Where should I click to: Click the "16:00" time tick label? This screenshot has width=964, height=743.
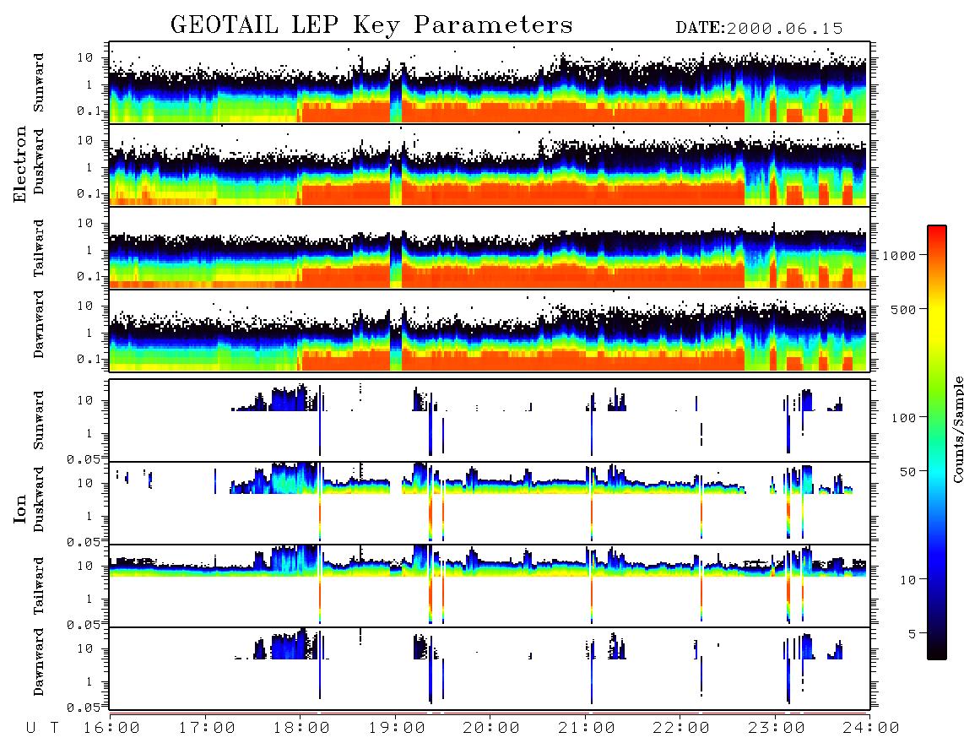112,728
